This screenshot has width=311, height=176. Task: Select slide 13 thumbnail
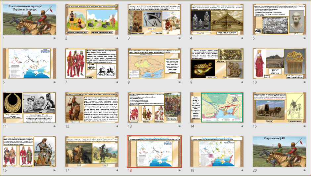[x=154, y=108]
